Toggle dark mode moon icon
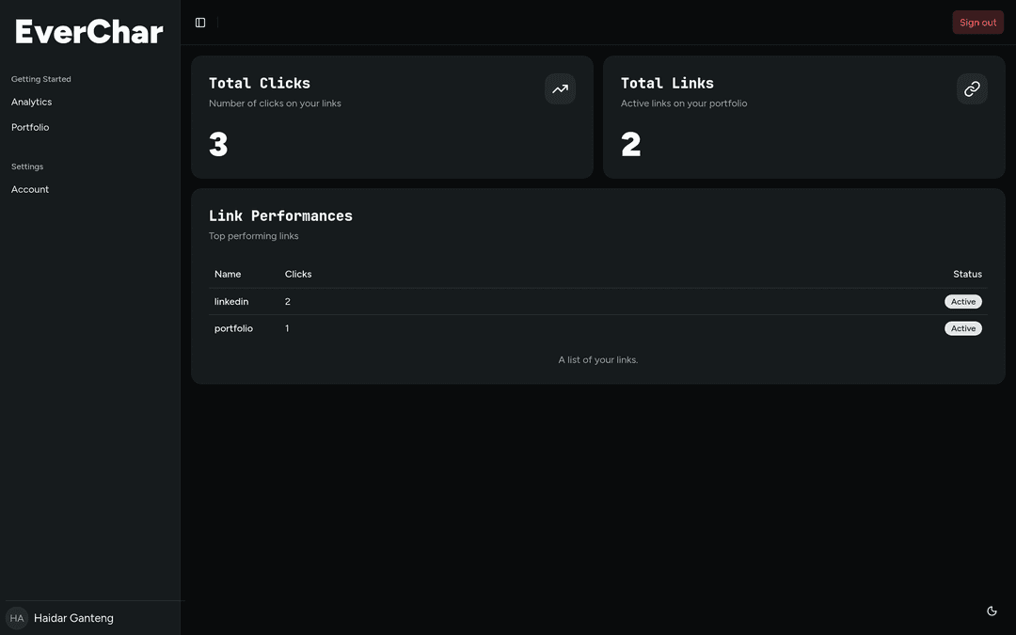This screenshot has height=635, width=1016. click(992, 611)
